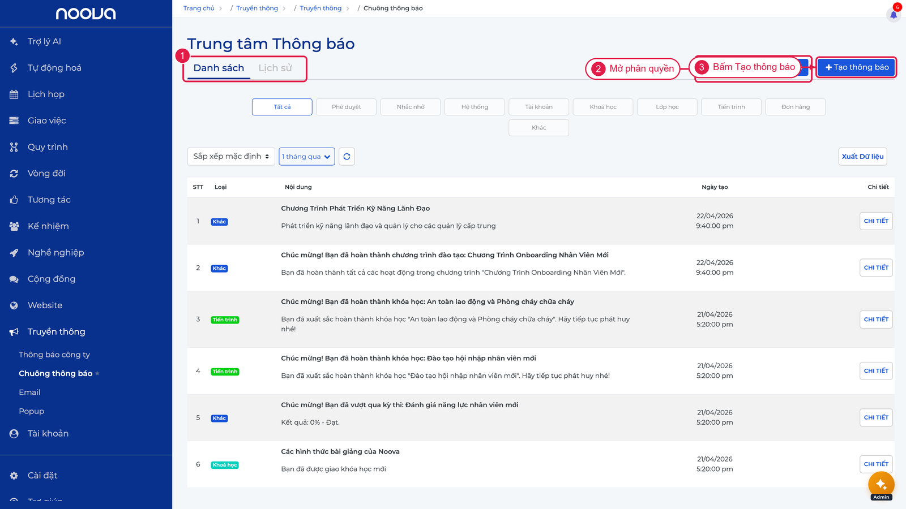Viewport: 906px width, 509px height.
Task: Open CHI TIẾT for An toàn lao động row
Action: tap(876, 320)
